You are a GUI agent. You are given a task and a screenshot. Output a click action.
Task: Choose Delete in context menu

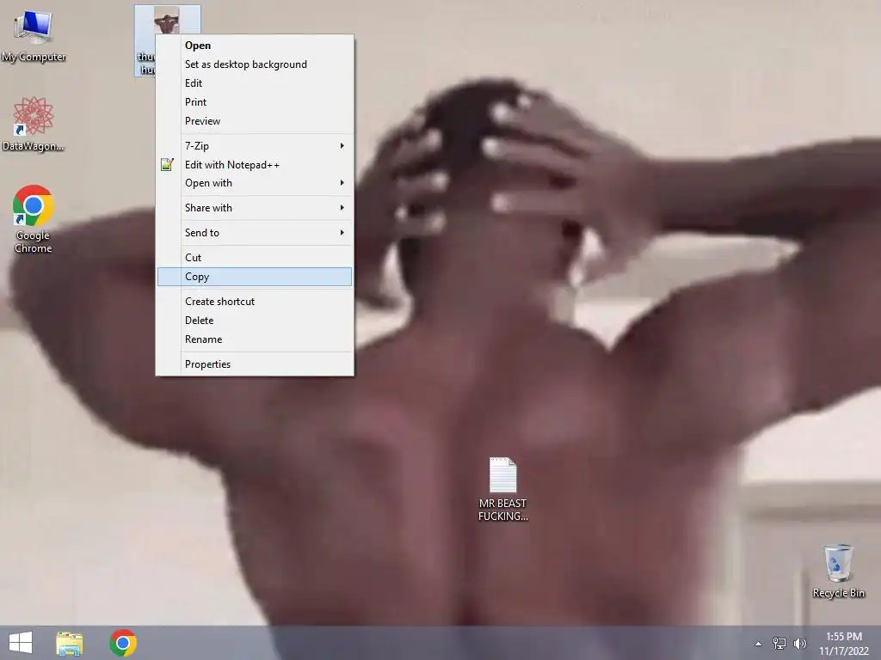pyautogui.click(x=255, y=321)
